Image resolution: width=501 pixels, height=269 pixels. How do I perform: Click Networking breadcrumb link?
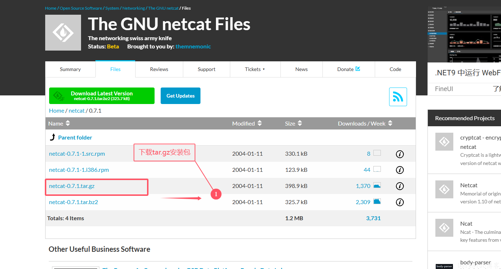[134, 8]
